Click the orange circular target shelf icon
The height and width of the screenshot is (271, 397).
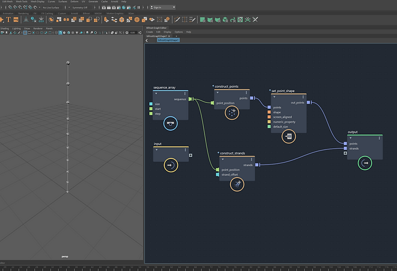pyautogui.click(x=137, y=19)
